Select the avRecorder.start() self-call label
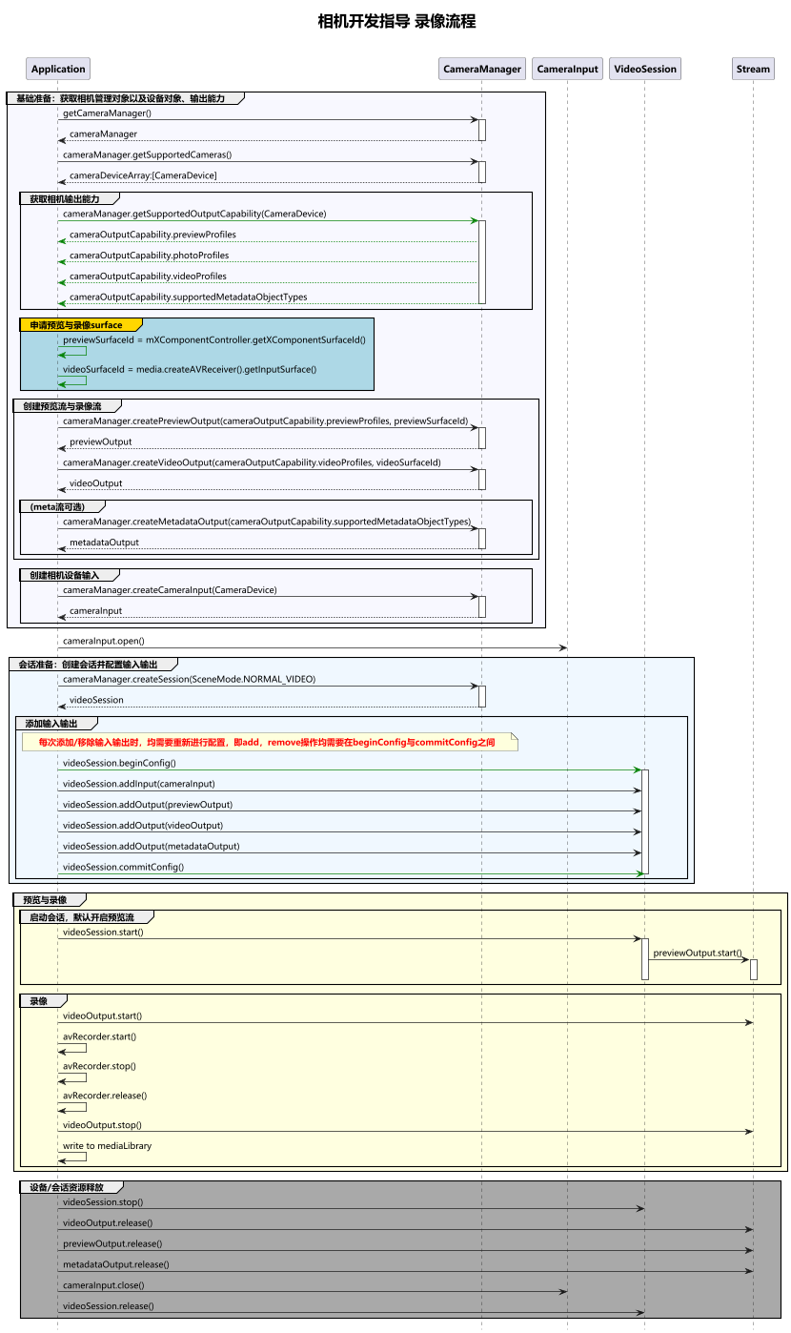Image resolution: width=791 pixels, height=1333 pixels. 99,1036
